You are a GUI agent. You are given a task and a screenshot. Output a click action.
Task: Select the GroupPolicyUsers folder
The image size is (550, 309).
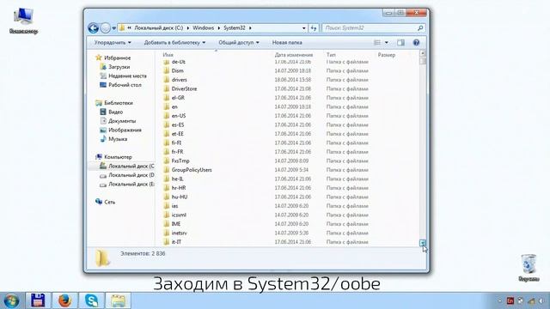(192, 170)
